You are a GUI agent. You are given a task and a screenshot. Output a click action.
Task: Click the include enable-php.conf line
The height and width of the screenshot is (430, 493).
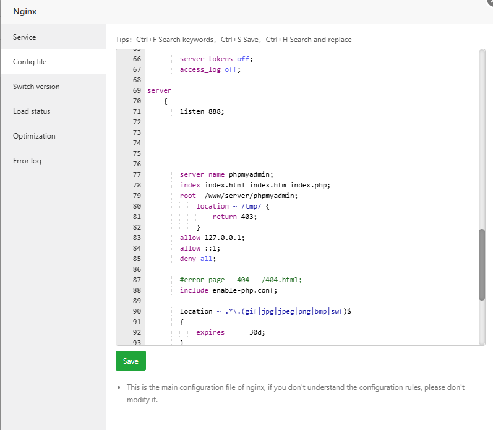[x=228, y=290]
